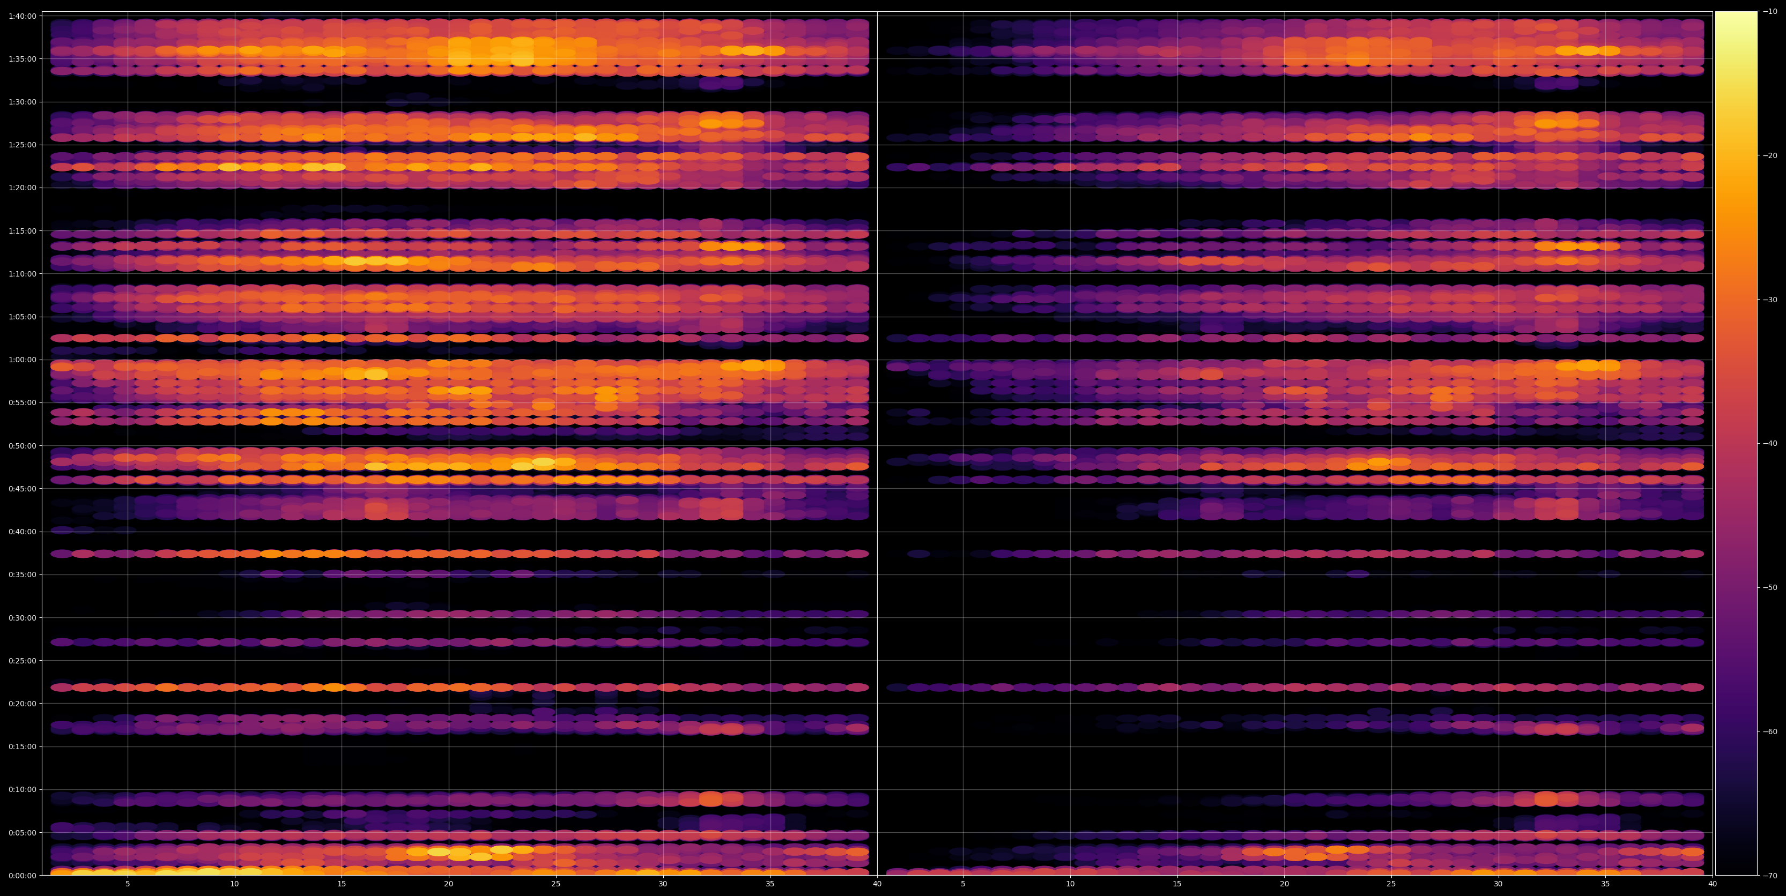This screenshot has height=896, width=1786.
Task: Click x-axis label 25 of the left heatmap
Action: tap(556, 884)
